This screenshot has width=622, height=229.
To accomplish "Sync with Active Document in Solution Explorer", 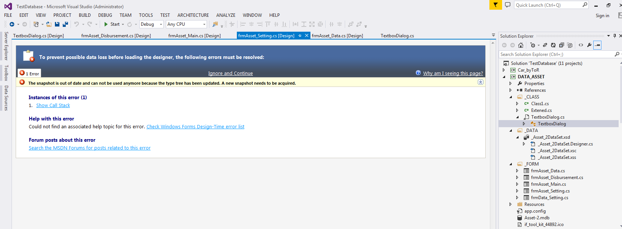I will pyautogui.click(x=545, y=45).
